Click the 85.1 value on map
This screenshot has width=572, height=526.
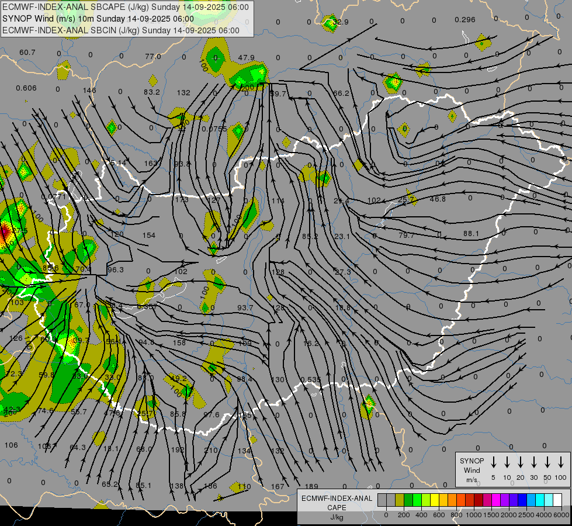pyautogui.click(x=143, y=486)
